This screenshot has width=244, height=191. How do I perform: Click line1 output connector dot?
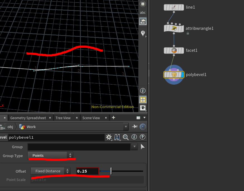click(174, 12)
